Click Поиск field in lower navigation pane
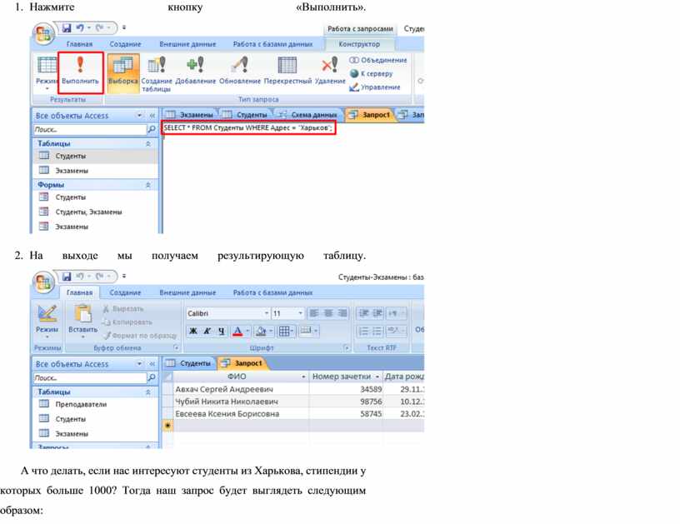Screen dimensions: 680x524 coord(90,377)
